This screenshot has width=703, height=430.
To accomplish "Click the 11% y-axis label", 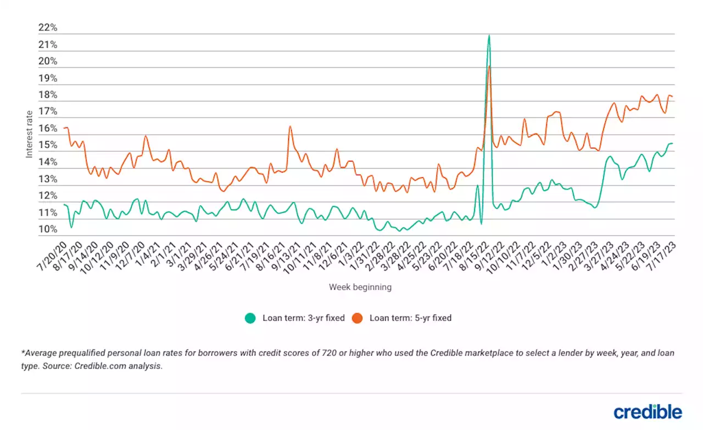I will click(x=48, y=213).
